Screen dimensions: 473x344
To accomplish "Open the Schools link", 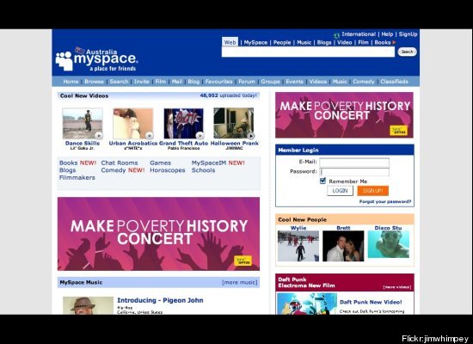I will pyautogui.click(x=203, y=170).
